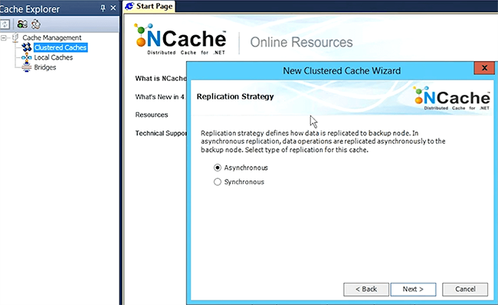Click the Cache Management root label
Image resolution: width=498 pixels, height=305 pixels.
pos(52,37)
